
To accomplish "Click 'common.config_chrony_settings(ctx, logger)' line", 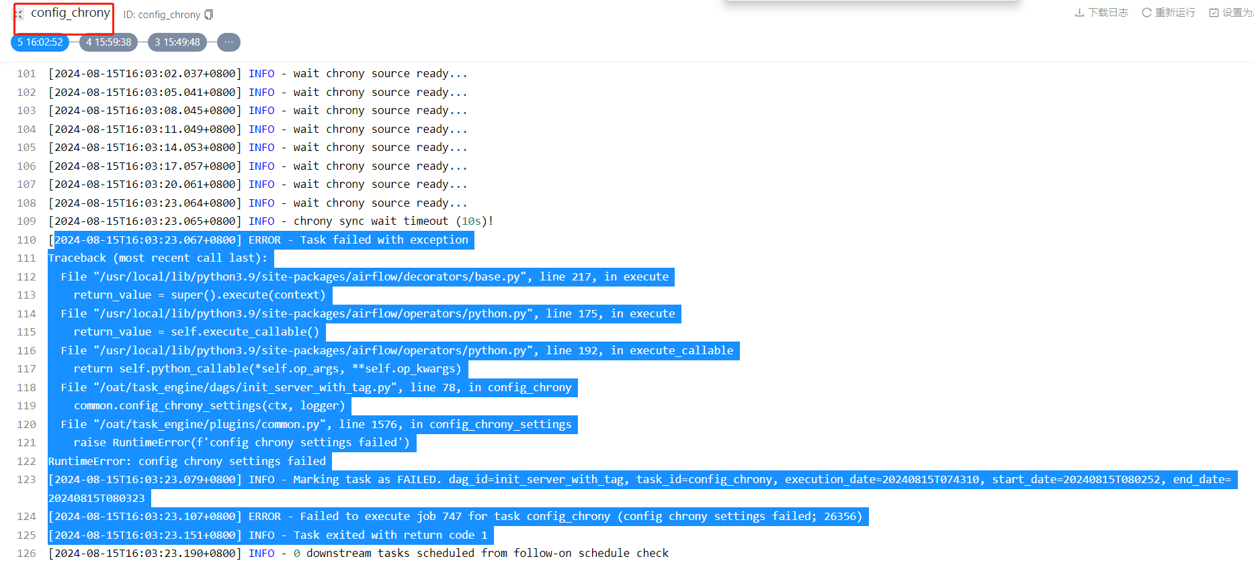I will coord(209,406).
